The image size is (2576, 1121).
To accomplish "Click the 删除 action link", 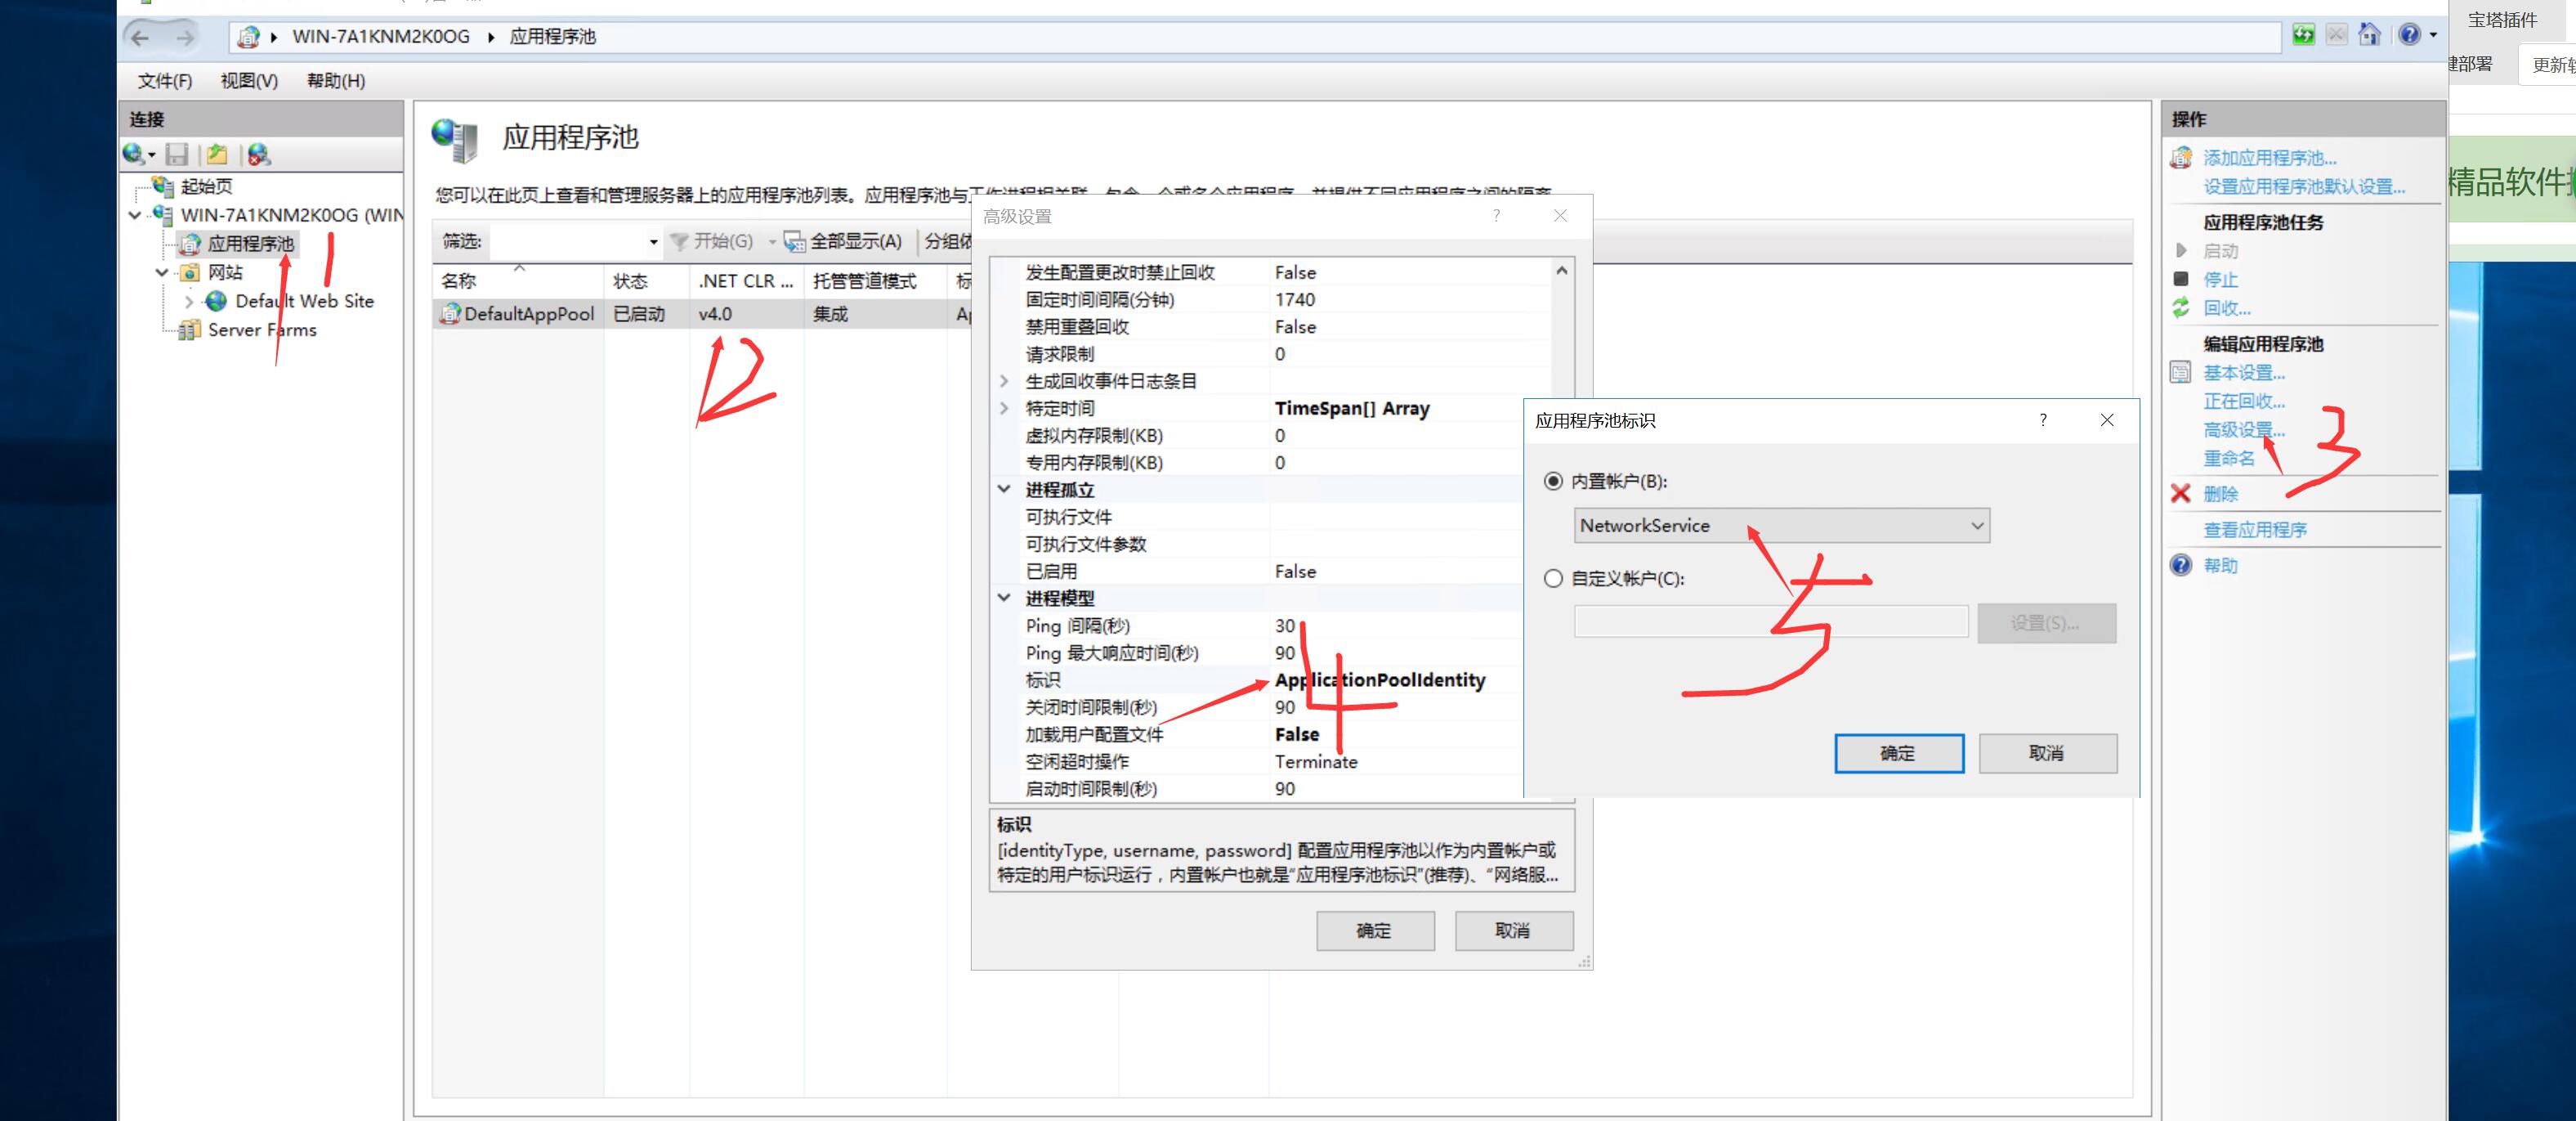I will coord(2220,495).
